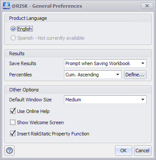Expand the Percentiles Cum. Ascending dropdown
Image resolution: width=156 pixels, height=160 pixels.
point(92,75)
